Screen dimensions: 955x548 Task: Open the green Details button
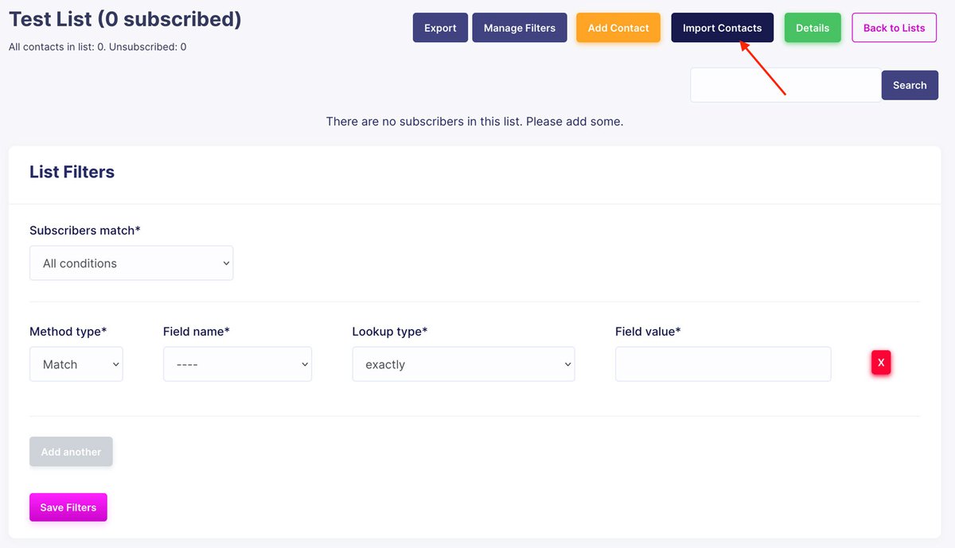(x=813, y=28)
